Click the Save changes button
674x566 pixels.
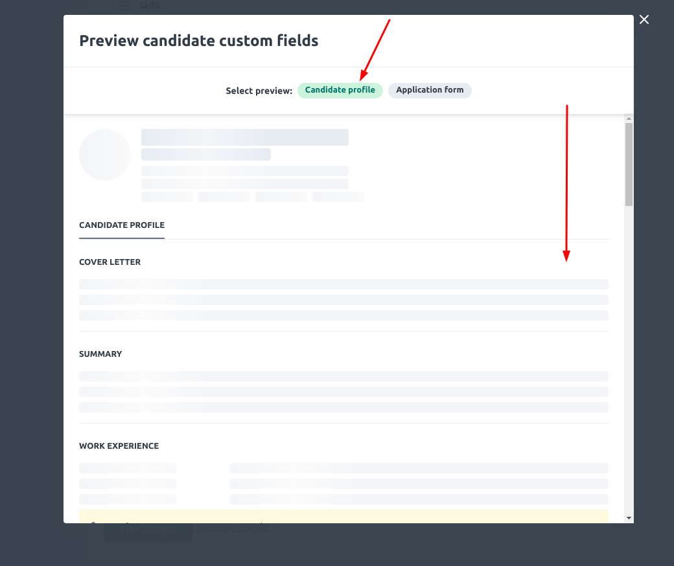(148, 530)
